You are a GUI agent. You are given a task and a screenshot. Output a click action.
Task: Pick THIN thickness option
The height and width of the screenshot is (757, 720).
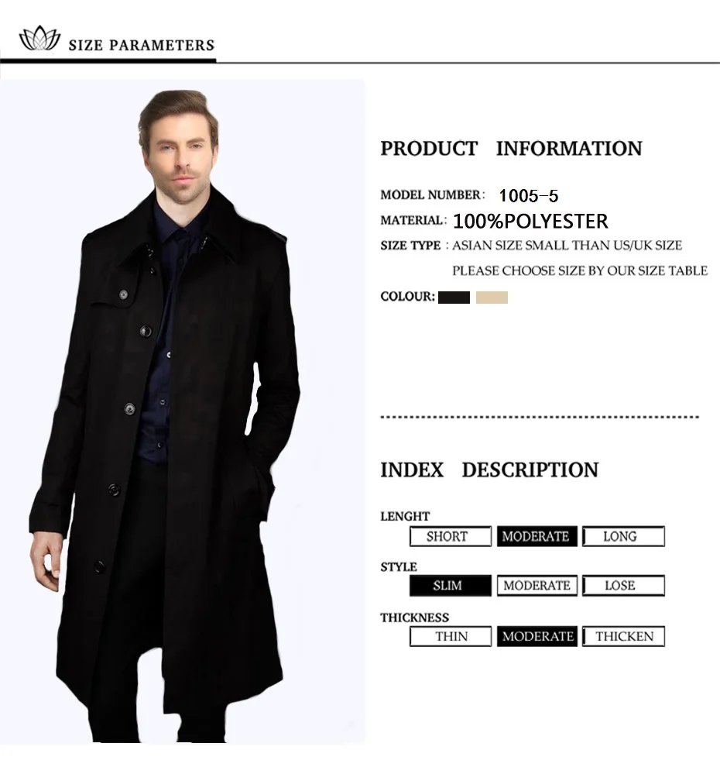click(451, 636)
